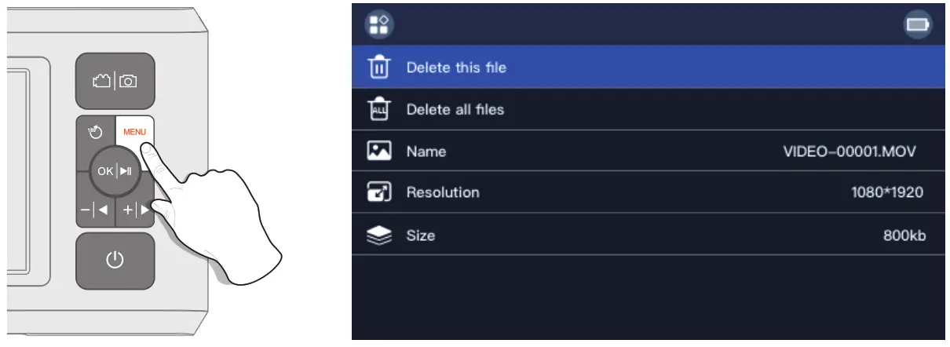Click the battery status icon in header

click(x=916, y=25)
